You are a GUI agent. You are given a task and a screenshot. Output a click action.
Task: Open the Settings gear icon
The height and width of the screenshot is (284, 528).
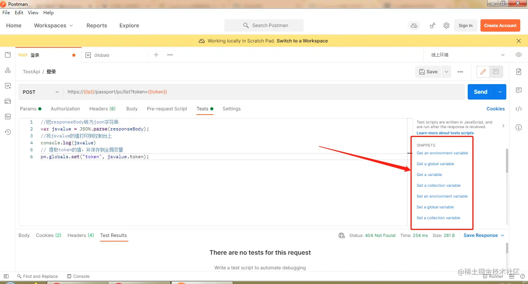(x=446, y=25)
